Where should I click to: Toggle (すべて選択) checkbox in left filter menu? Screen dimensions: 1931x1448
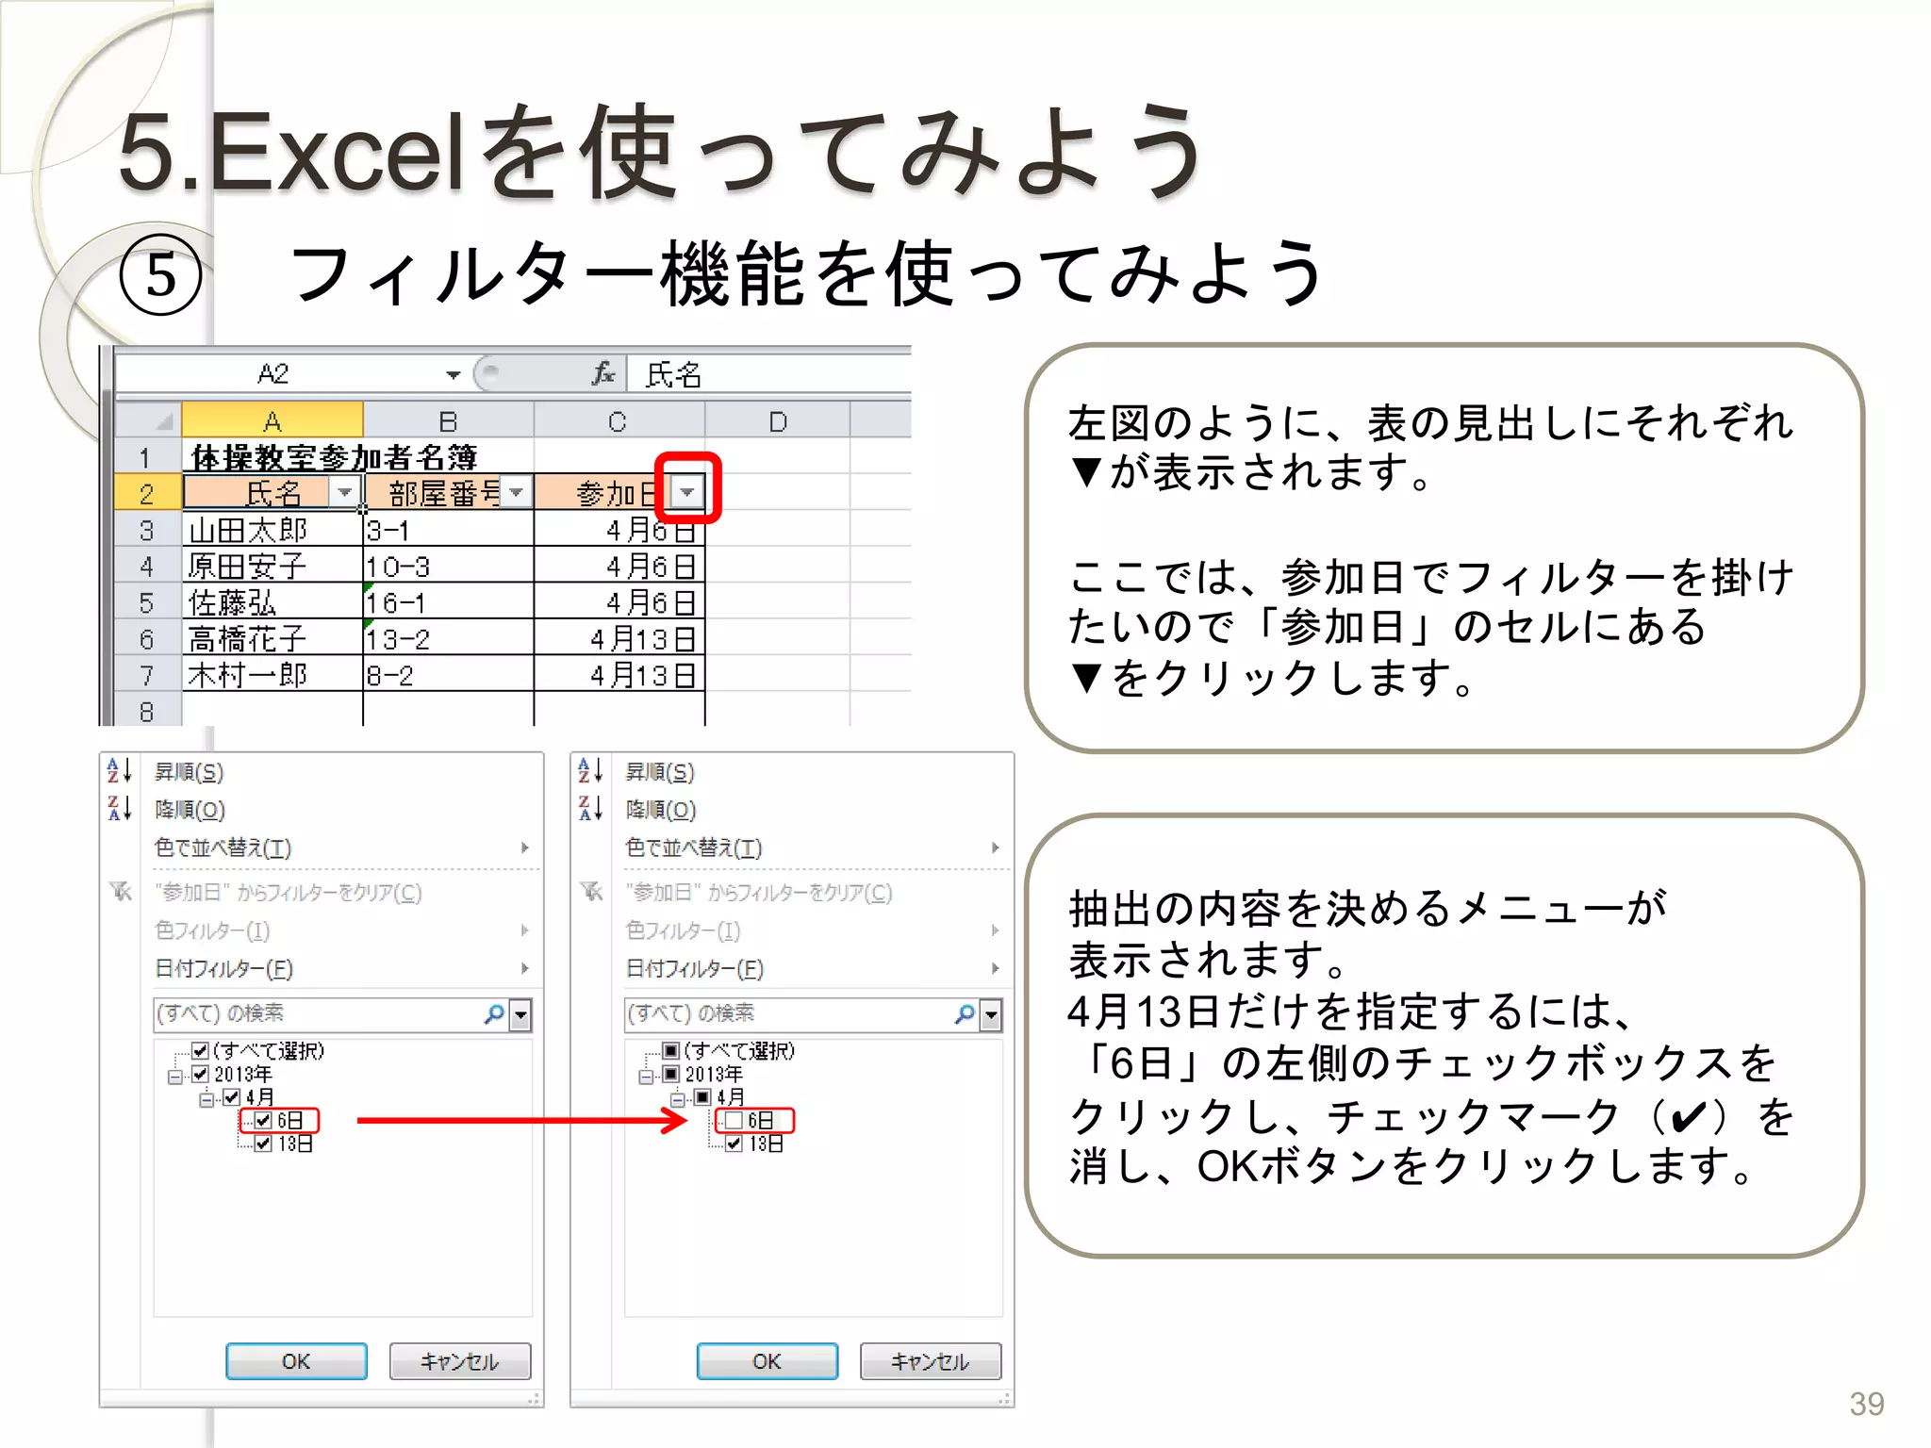200,1050
